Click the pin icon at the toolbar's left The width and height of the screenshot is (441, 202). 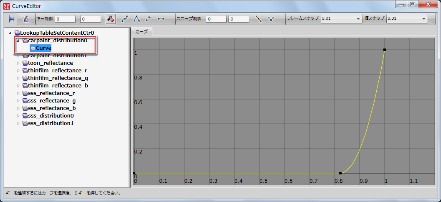click(10, 19)
